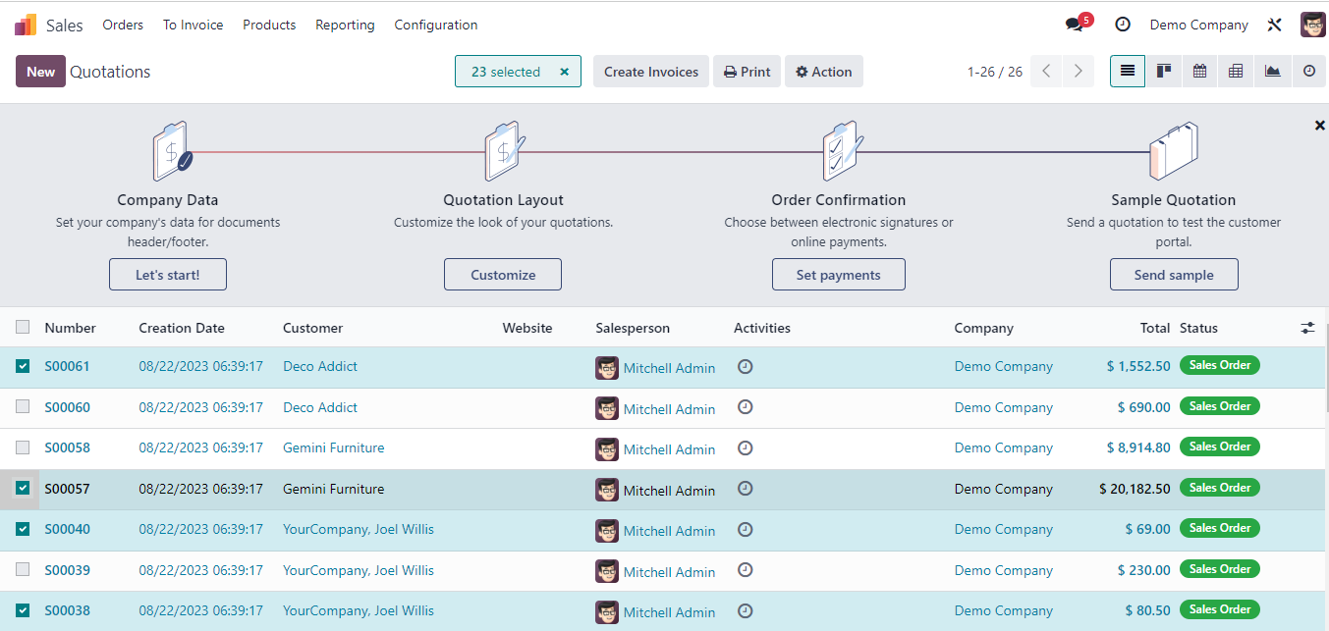Image resolution: width=1329 pixels, height=631 pixels.
Task: Open the Configuration menu
Action: point(436,25)
